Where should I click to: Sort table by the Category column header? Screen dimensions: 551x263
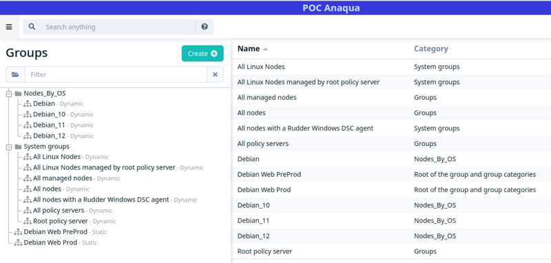click(x=431, y=48)
